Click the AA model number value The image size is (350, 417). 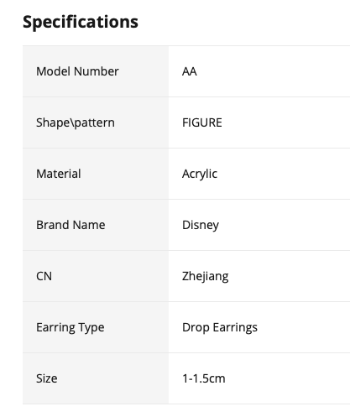pyautogui.click(x=190, y=71)
